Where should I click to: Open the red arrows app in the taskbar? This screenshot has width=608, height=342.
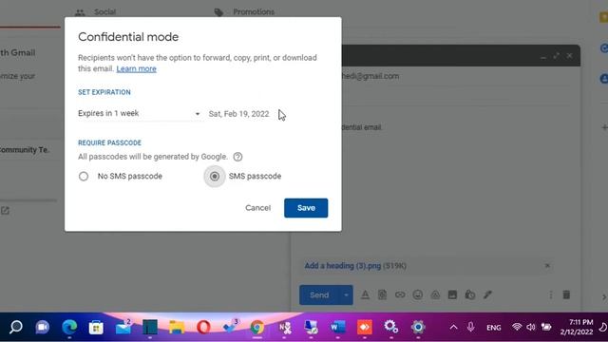(x=365, y=327)
